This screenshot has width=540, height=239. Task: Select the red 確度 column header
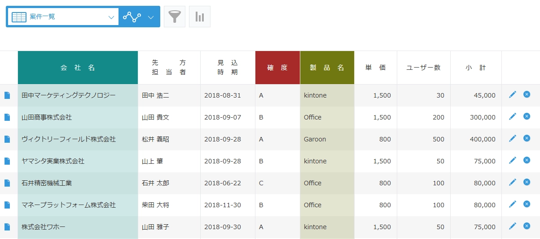click(277, 68)
